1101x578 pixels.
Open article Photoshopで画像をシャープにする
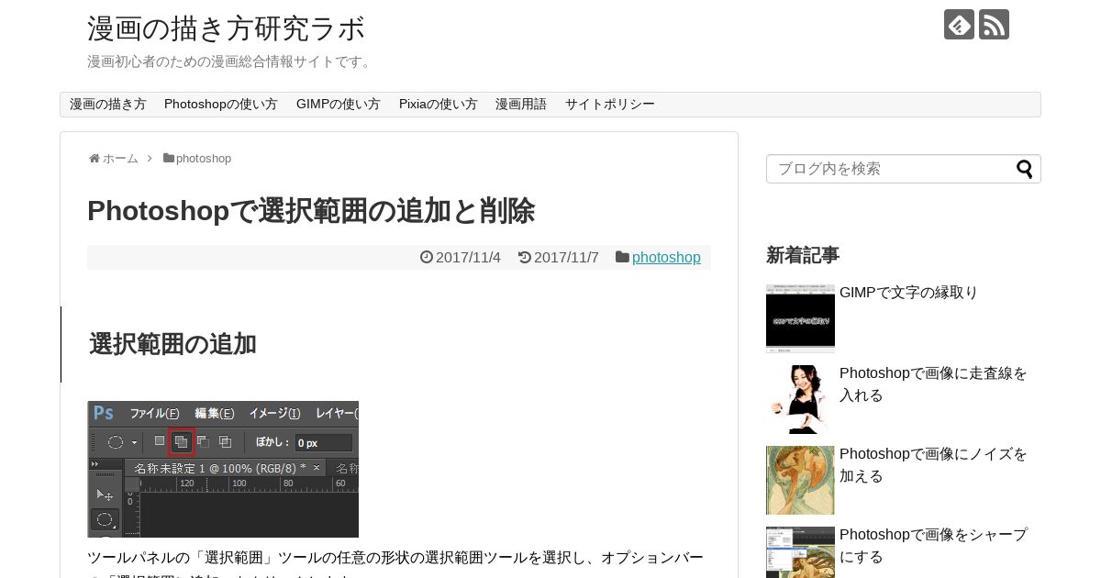(x=934, y=546)
